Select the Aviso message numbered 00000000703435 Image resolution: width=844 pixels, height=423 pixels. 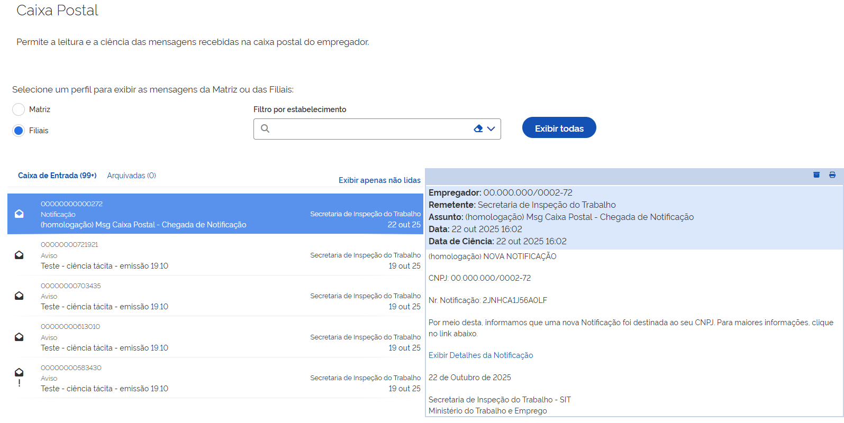212,296
